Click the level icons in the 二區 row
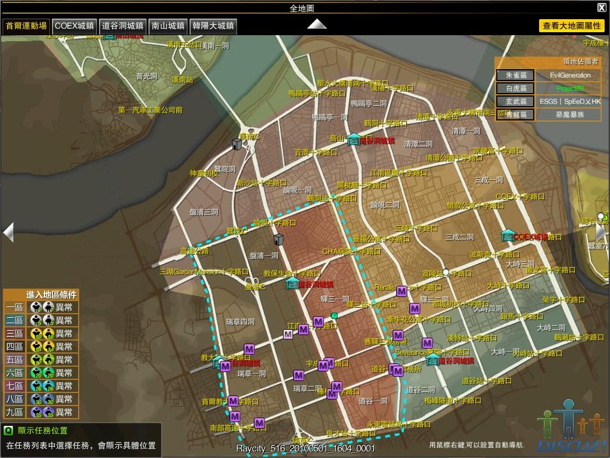Screen dimensions: 610x458 pyautogui.click(x=42, y=320)
